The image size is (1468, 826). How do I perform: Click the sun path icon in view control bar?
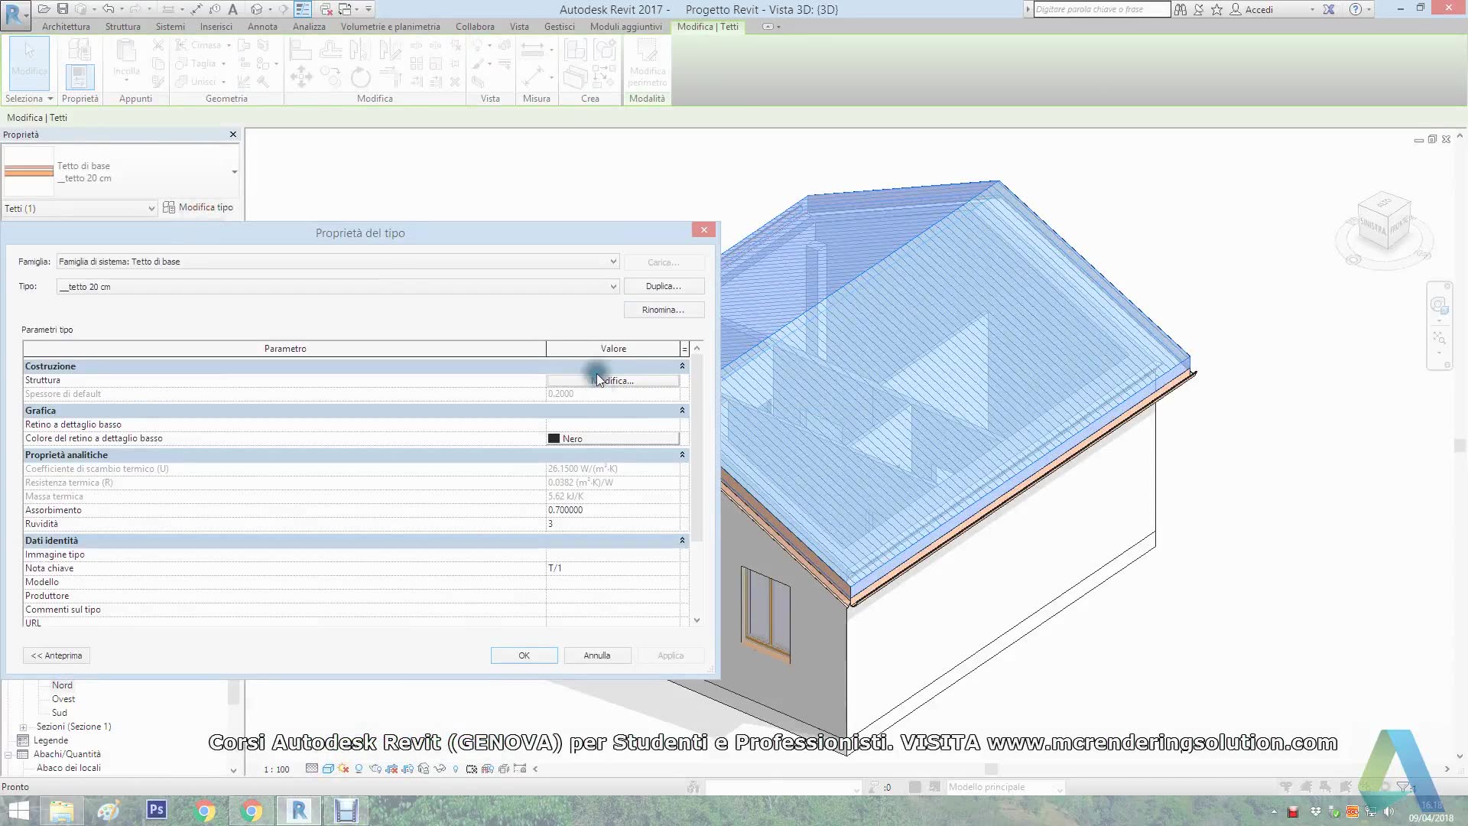tap(343, 769)
